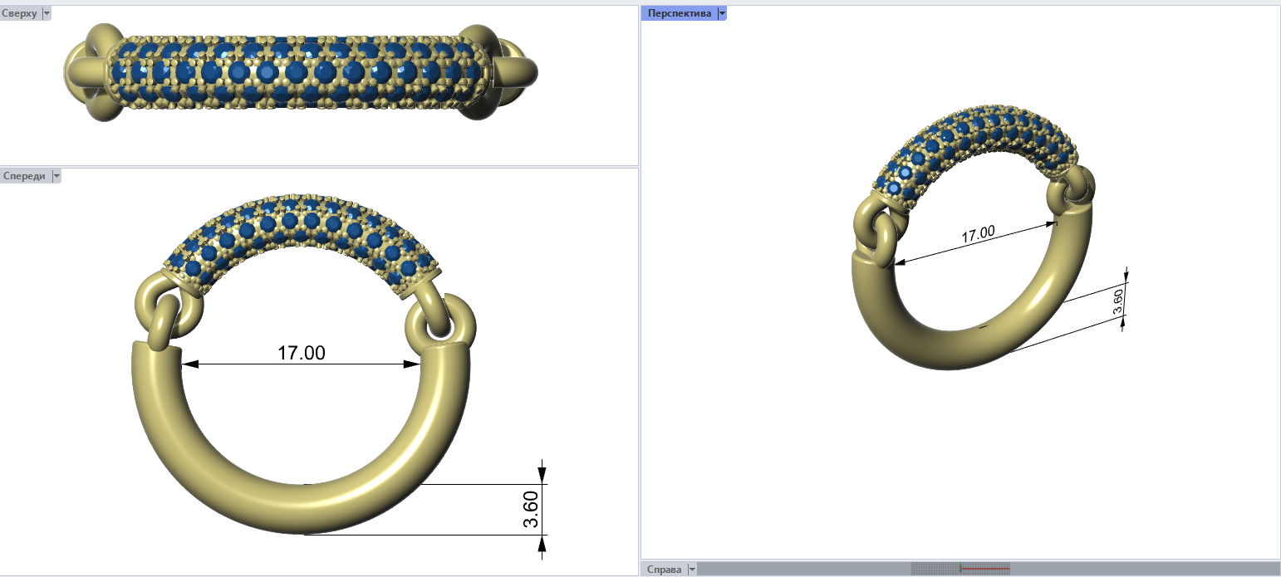Screen dimensions: 1281x577
Task: Click the red axis line in Справа viewport
Action: tap(984, 570)
